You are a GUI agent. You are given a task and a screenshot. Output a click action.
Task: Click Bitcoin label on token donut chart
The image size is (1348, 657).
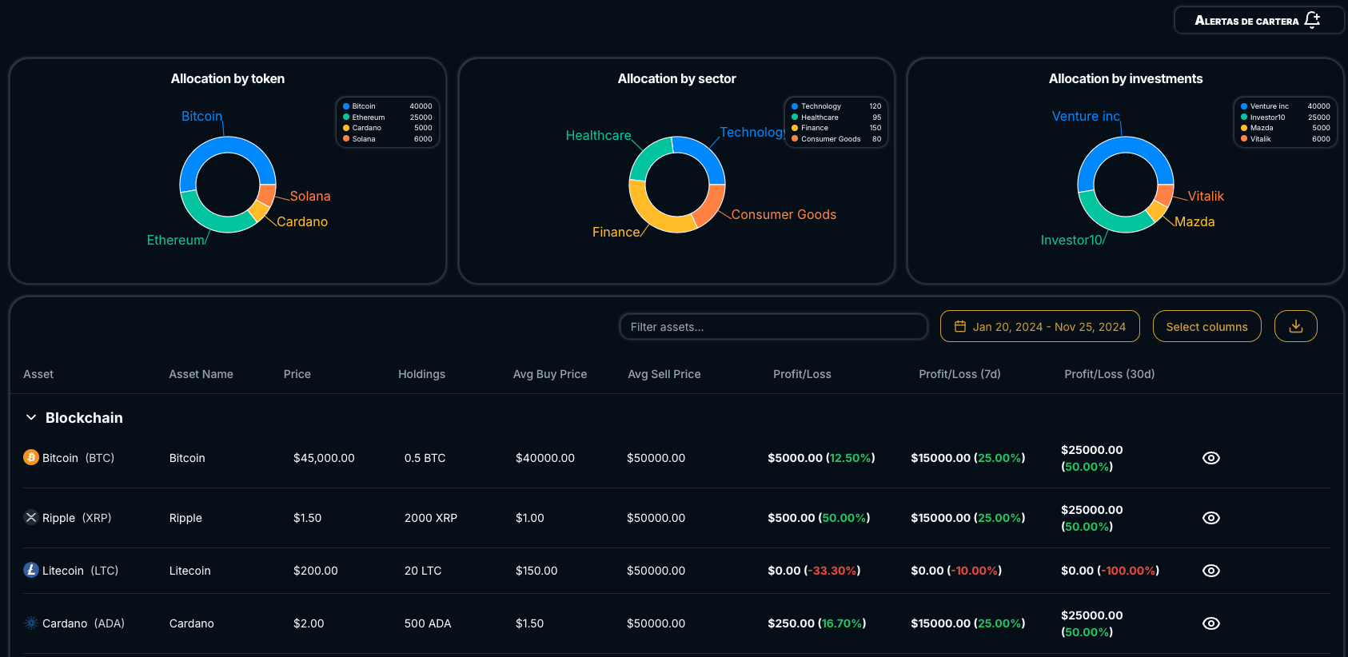click(201, 117)
